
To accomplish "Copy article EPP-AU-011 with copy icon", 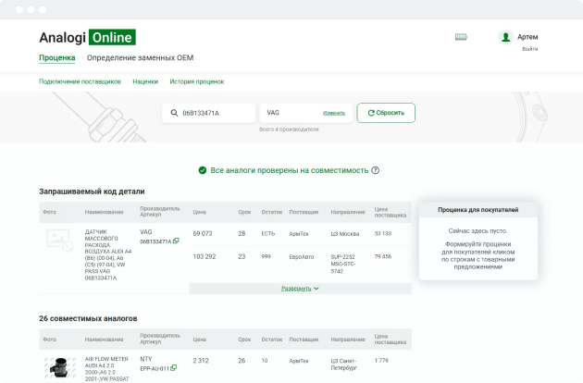I will [174, 368].
